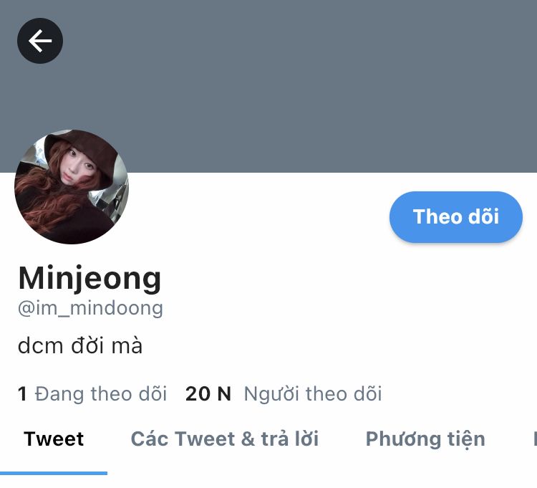
Task: Select the partially visible tab at right edge
Action: point(535,439)
